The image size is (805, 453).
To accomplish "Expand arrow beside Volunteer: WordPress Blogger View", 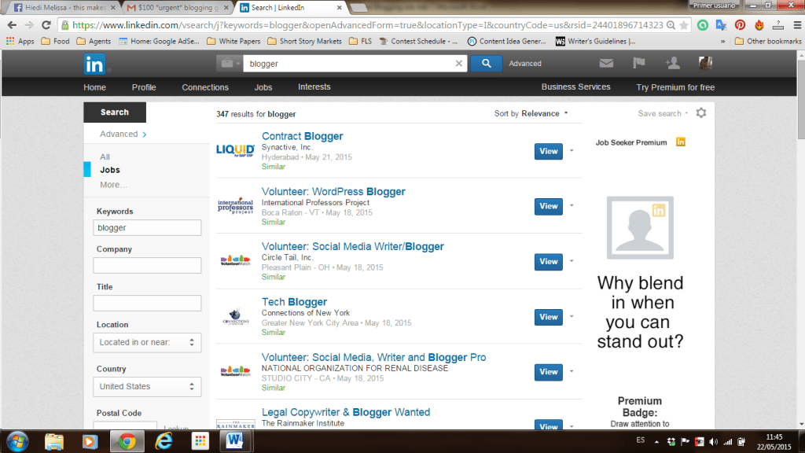I will click(x=572, y=206).
